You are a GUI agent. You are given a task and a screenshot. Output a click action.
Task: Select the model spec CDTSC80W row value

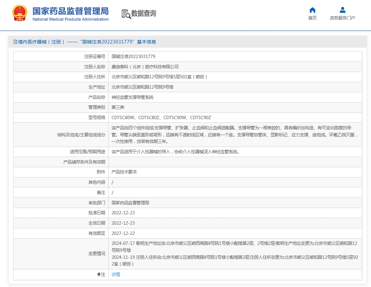(161, 117)
